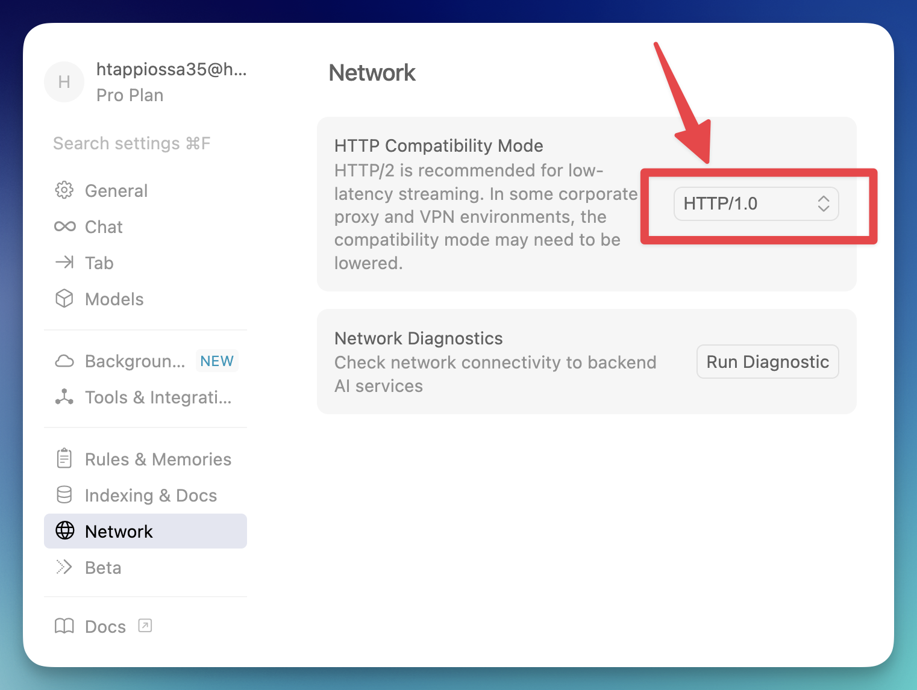The width and height of the screenshot is (917, 690).
Task: Open Indexing & Docs section
Action: coord(145,495)
